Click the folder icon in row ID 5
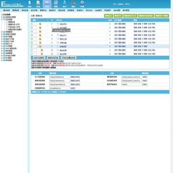The image size is (173, 173). 40,39
